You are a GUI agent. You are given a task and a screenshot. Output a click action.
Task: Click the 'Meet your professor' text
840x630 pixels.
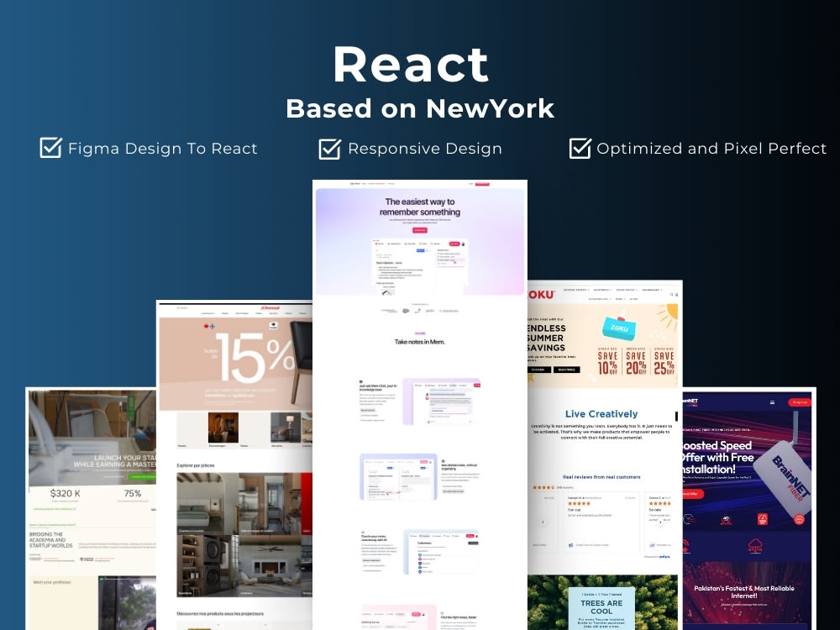tap(52, 582)
